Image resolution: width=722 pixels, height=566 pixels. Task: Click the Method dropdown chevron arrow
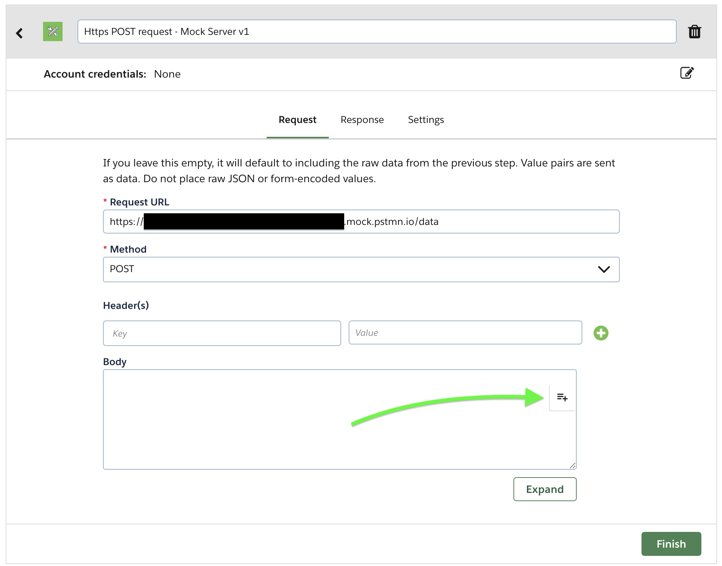604,269
